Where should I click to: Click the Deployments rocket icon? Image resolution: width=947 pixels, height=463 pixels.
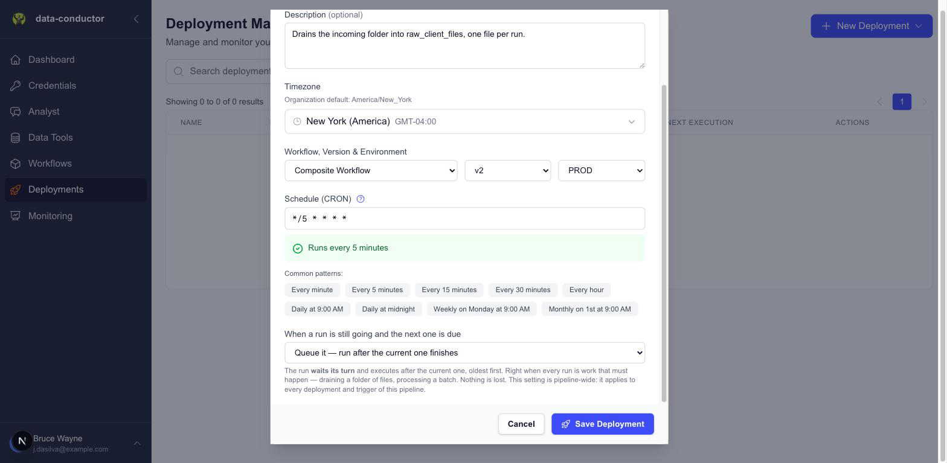click(x=16, y=190)
